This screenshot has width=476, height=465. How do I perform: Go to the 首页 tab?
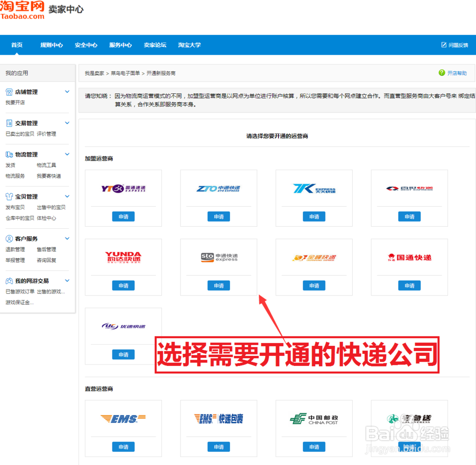(x=17, y=45)
